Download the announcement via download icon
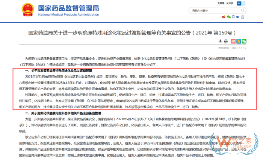This screenshot has width=263, height=160. (221, 41)
